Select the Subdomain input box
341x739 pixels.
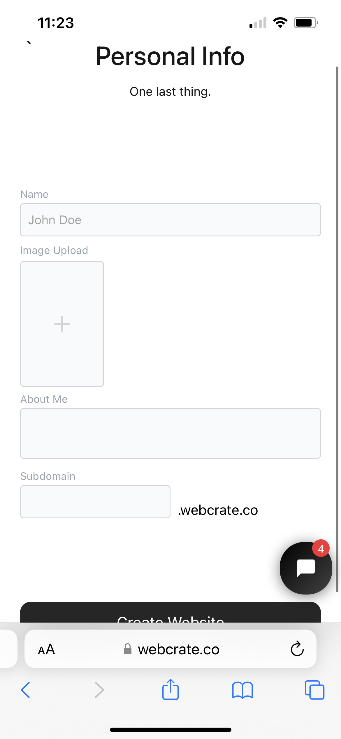[95, 502]
